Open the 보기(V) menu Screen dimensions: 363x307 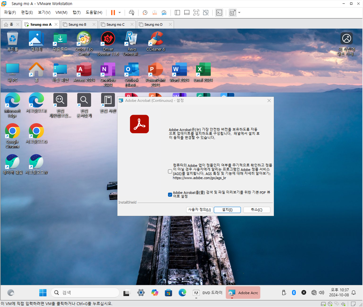[x=44, y=13]
